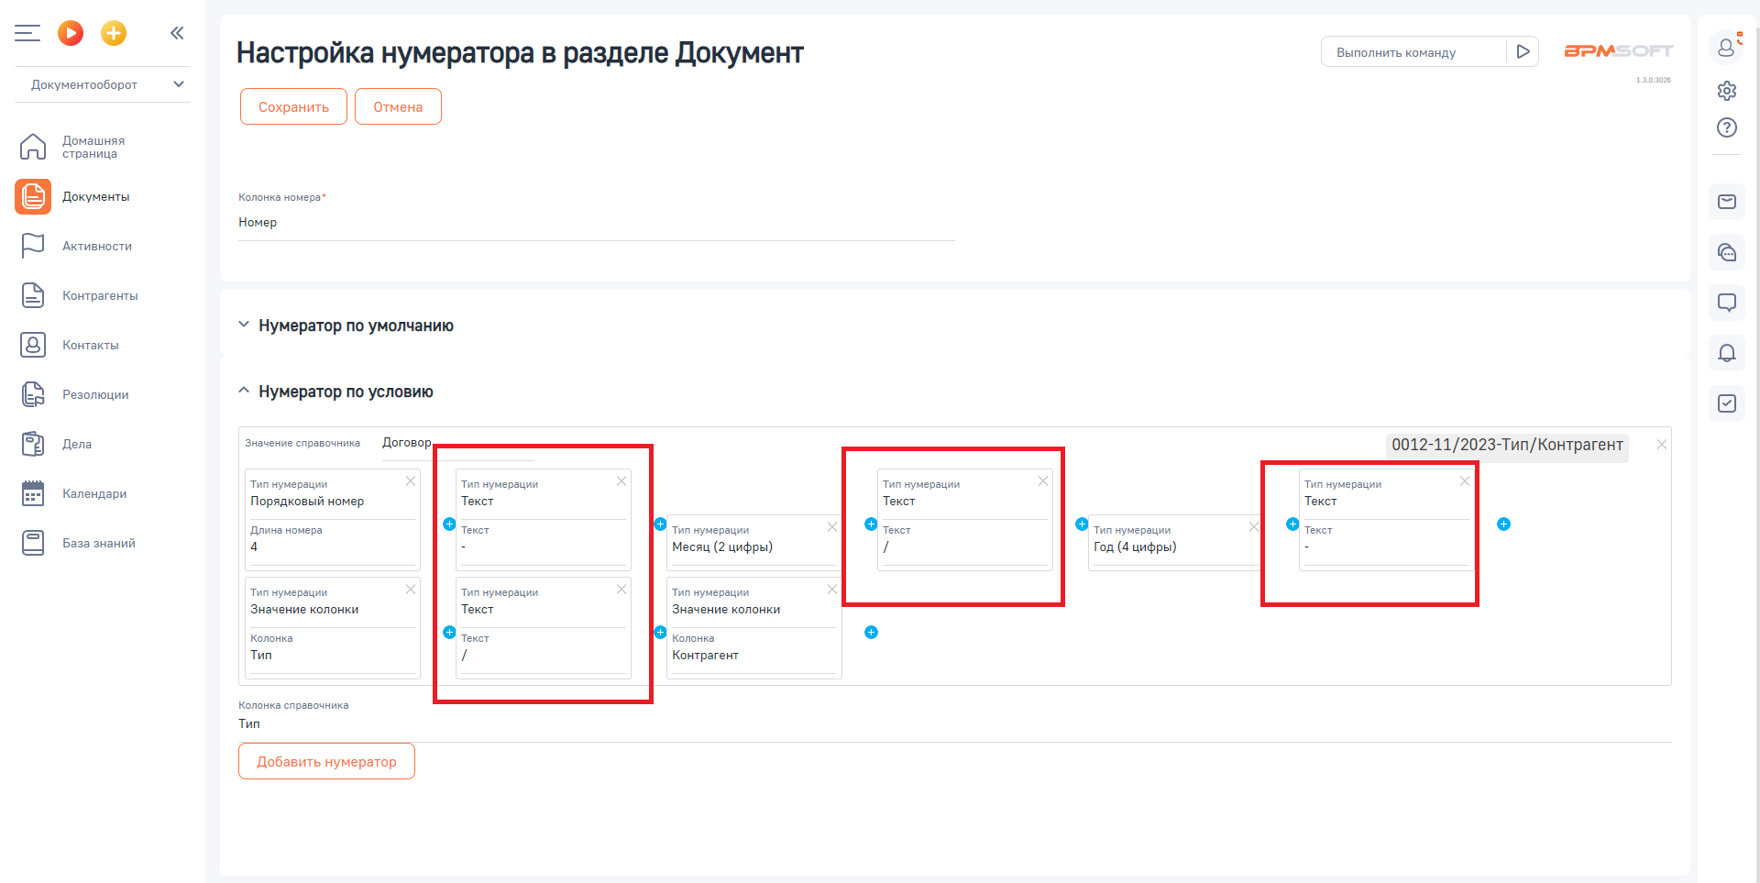The width and height of the screenshot is (1760, 883).
Task: Open Тип нумерации dropdown Месяц (2 цифры)
Action: tap(754, 547)
